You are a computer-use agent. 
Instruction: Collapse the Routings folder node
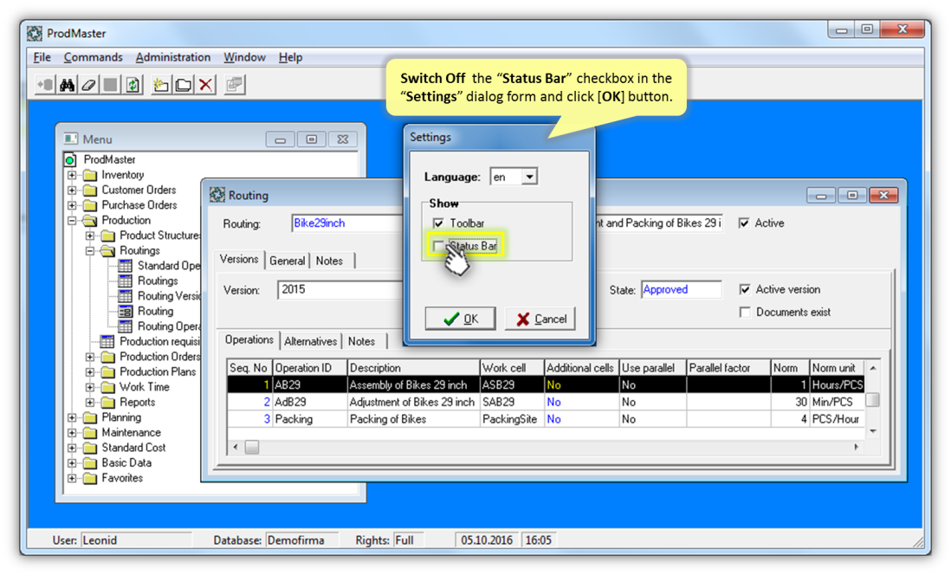(x=90, y=251)
